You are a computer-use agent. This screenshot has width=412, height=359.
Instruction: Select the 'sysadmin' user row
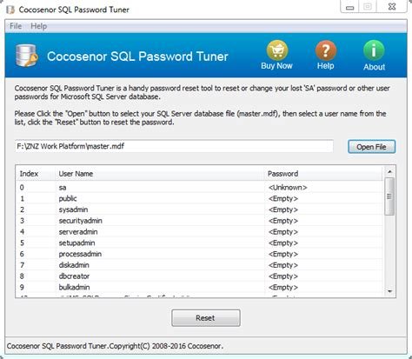[x=199, y=209]
